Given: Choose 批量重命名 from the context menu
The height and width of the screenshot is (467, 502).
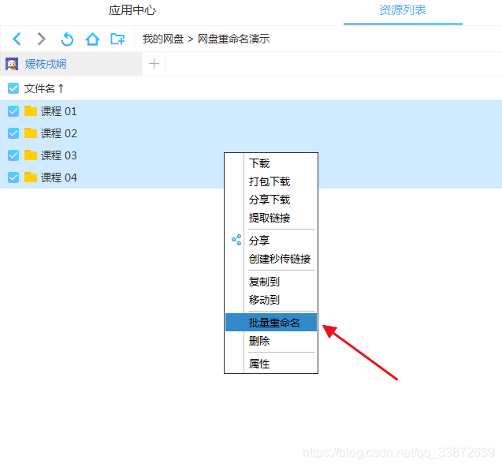Looking at the screenshot, I should [x=271, y=323].
